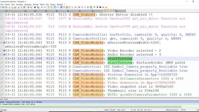Open the Search menu
Screen dimensions: 199x112
click(x=7, y=4)
